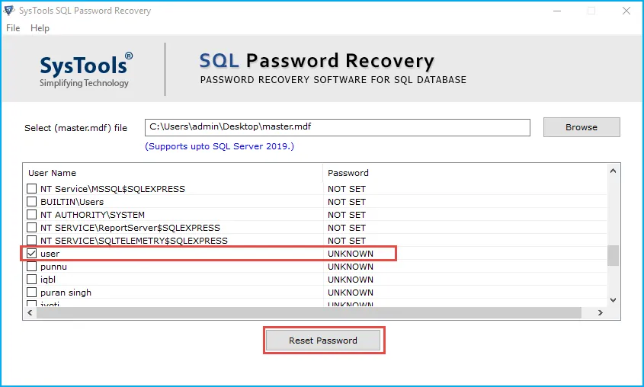Image resolution: width=644 pixels, height=387 pixels.
Task: Check the 'punnu' user checkbox
Action: (x=32, y=267)
